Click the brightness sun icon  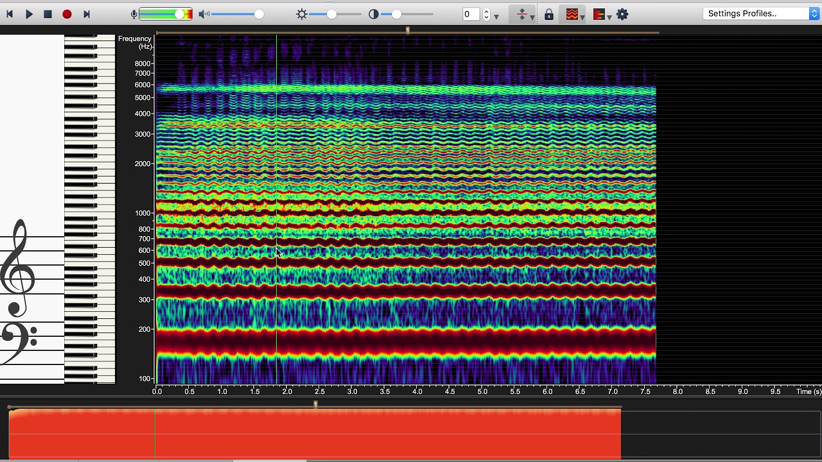[x=302, y=14]
